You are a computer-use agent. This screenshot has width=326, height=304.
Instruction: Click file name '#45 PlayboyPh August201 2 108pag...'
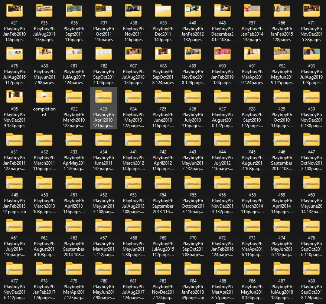click(x=252, y=160)
